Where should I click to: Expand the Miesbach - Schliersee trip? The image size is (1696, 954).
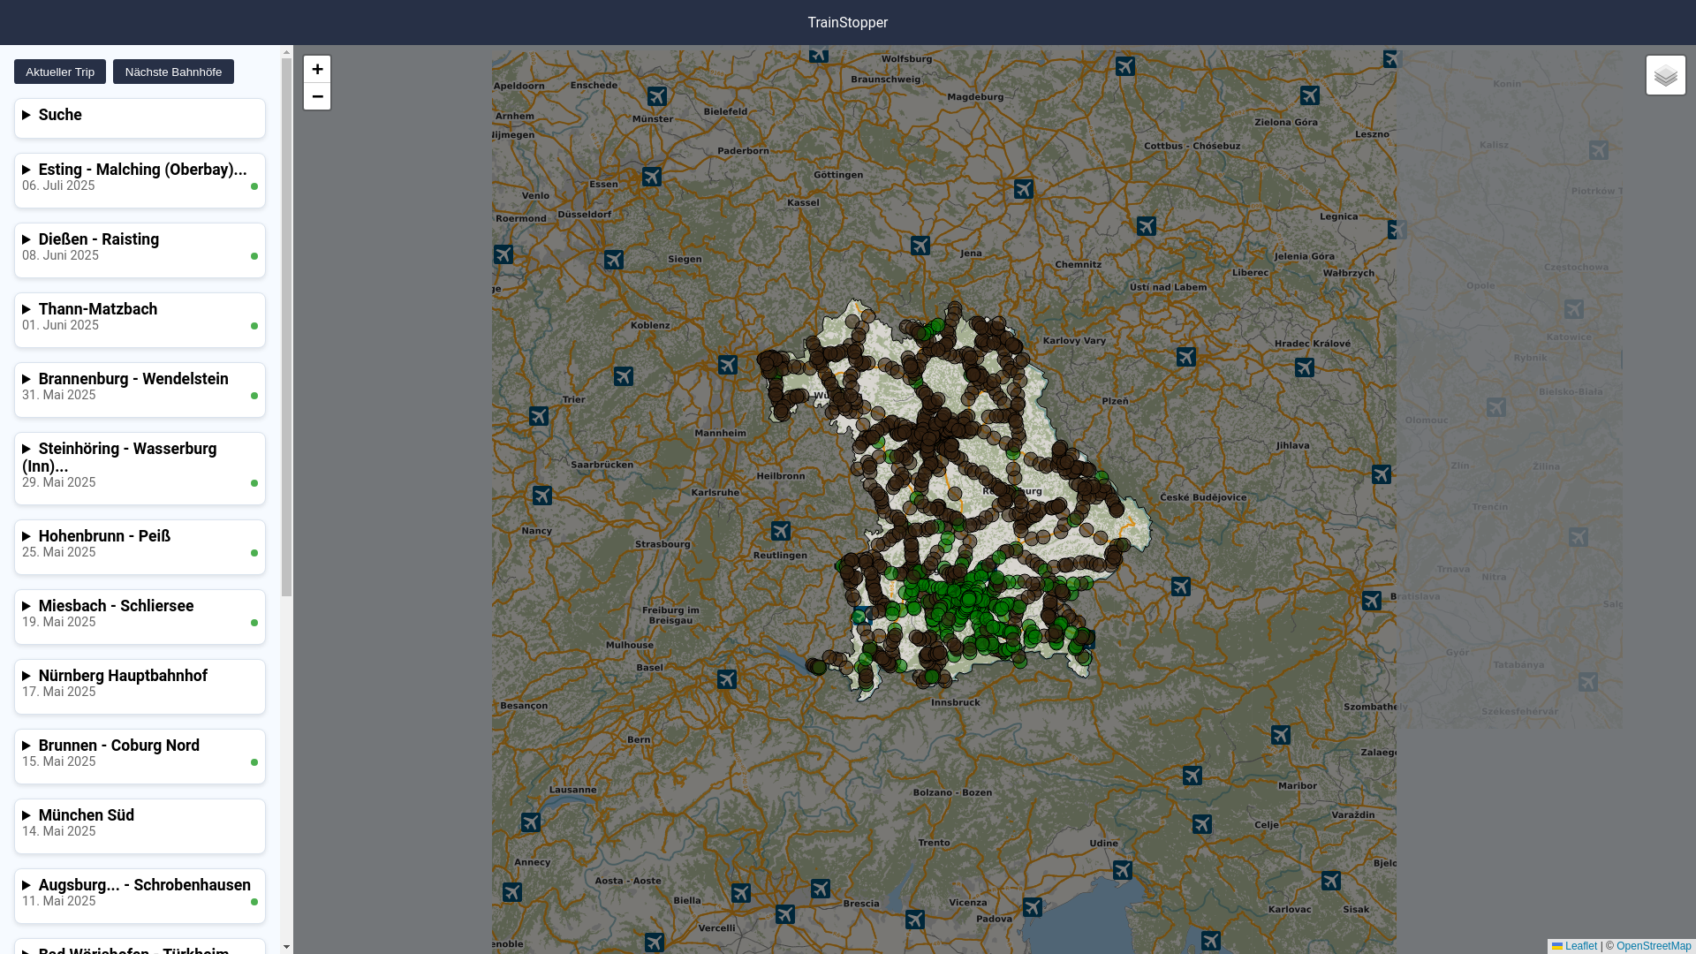140,606
